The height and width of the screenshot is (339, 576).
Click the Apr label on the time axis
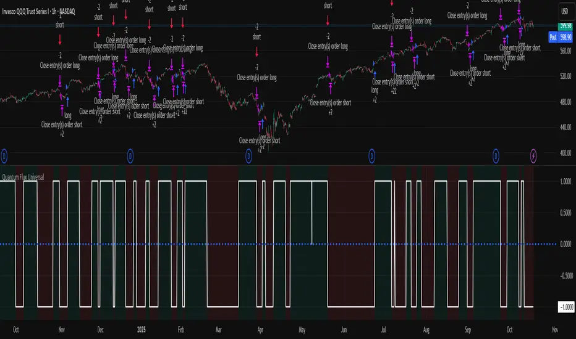tap(260, 330)
